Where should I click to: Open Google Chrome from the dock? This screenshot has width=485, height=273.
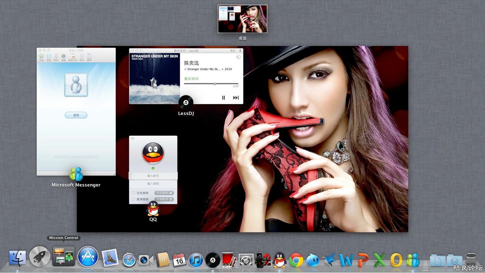point(296,260)
